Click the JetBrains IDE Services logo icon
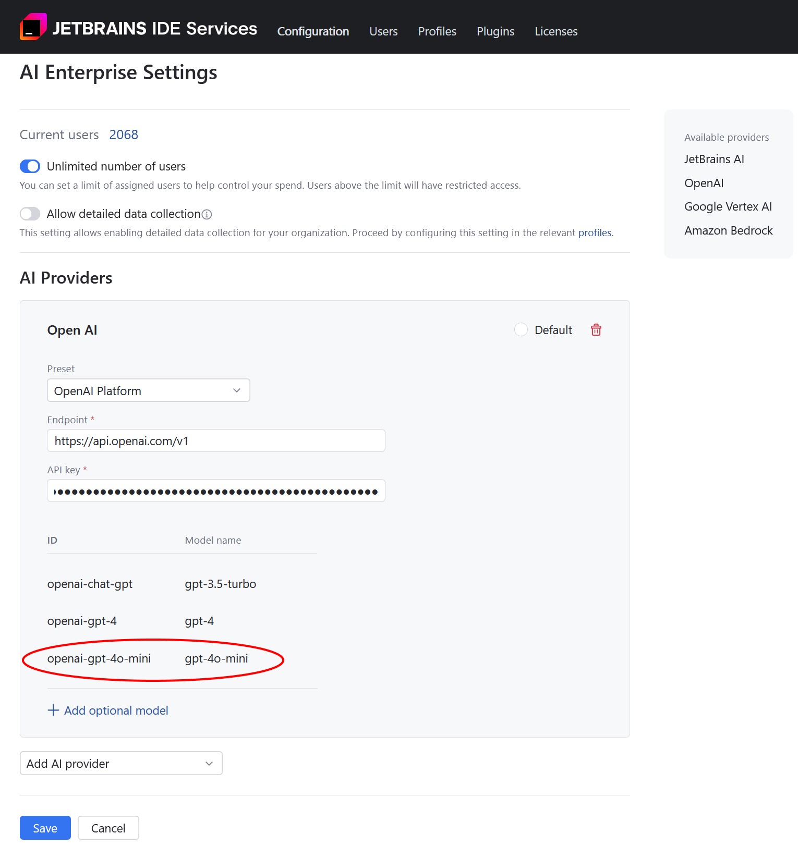The image size is (798, 858). pyautogui.click(x=33, y=27)
